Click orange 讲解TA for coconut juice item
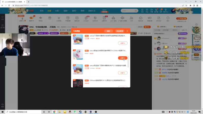Viewport: 203px width, 114px height. point(123,58)
